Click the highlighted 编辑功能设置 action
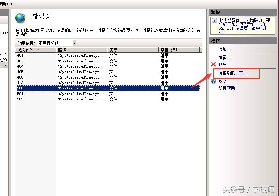This screenshot has width=279, height=196. coord(234,73)
